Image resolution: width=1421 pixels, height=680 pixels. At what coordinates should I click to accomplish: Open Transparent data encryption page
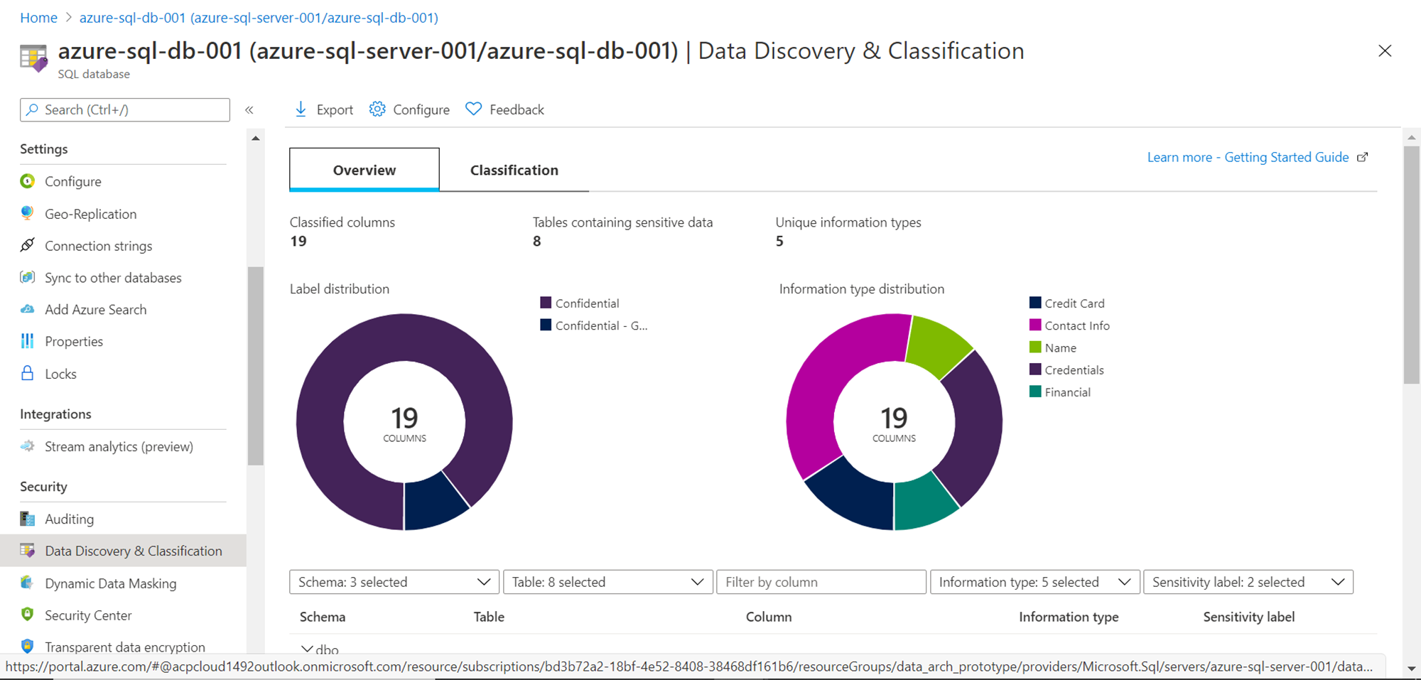tap(125, 647)
